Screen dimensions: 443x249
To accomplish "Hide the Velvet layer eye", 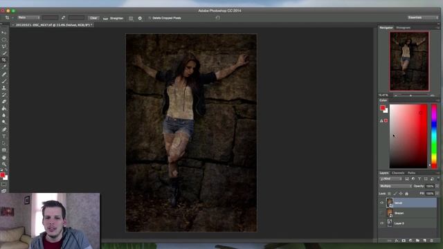I will 381,203.
